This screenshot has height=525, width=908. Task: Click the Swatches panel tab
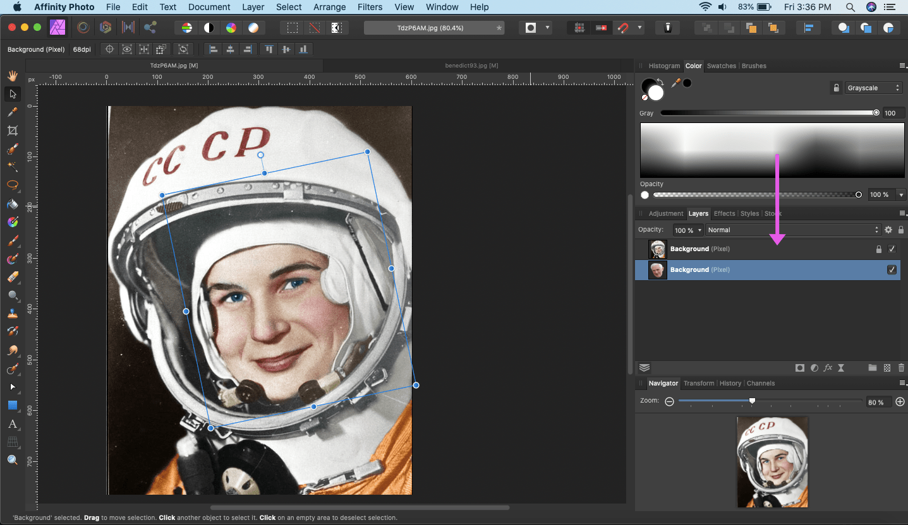[x=721, y=66]
